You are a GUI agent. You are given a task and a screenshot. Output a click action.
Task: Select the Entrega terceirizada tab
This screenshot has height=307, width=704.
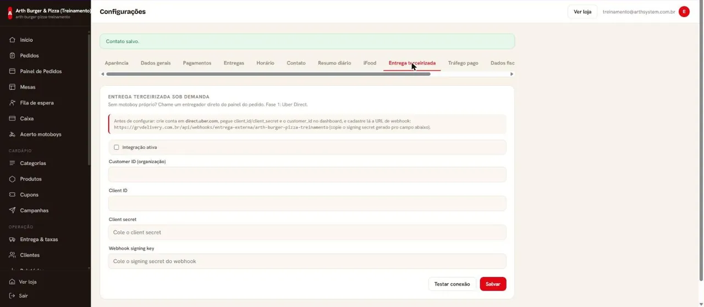(x=412, y=63)
